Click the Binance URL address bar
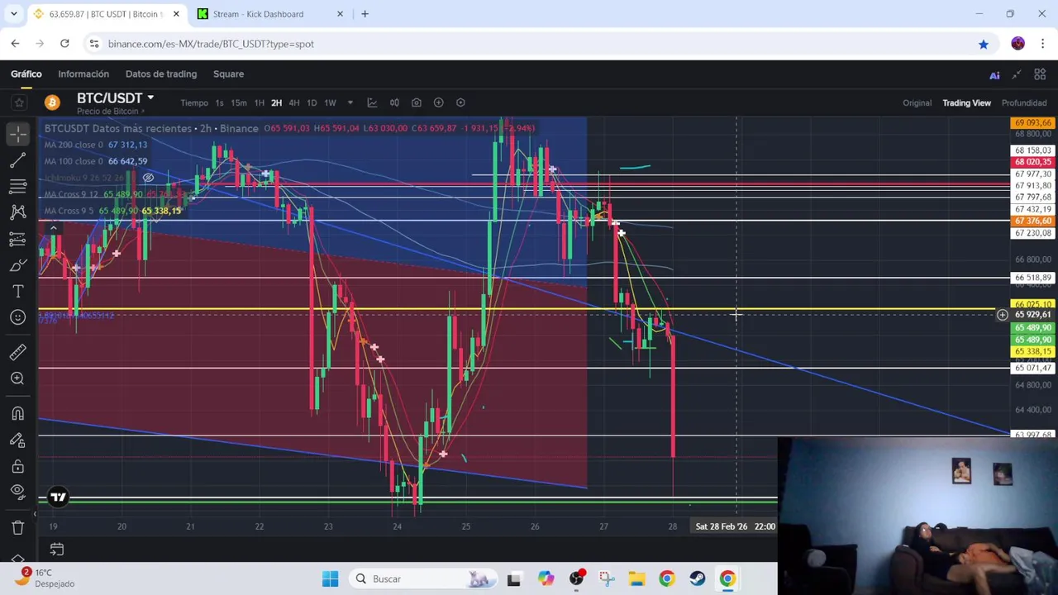Screen dimensions: 1058x595 (529, 44)
